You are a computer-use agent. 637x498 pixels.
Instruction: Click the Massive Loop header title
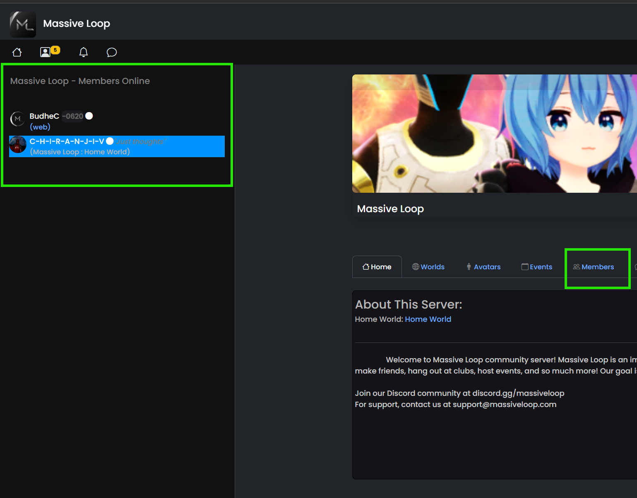tap(77, 24)
